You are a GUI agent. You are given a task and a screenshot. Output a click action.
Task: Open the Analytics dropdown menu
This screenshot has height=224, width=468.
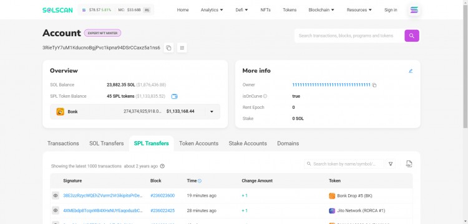[212, 10]
